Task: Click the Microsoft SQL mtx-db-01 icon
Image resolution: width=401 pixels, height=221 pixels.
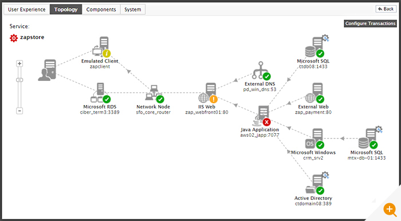Action: coord(370,137)
